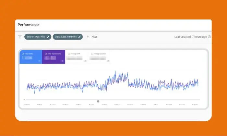
Task: Click the gray marker on chart timeline
Action: [98, 101]
